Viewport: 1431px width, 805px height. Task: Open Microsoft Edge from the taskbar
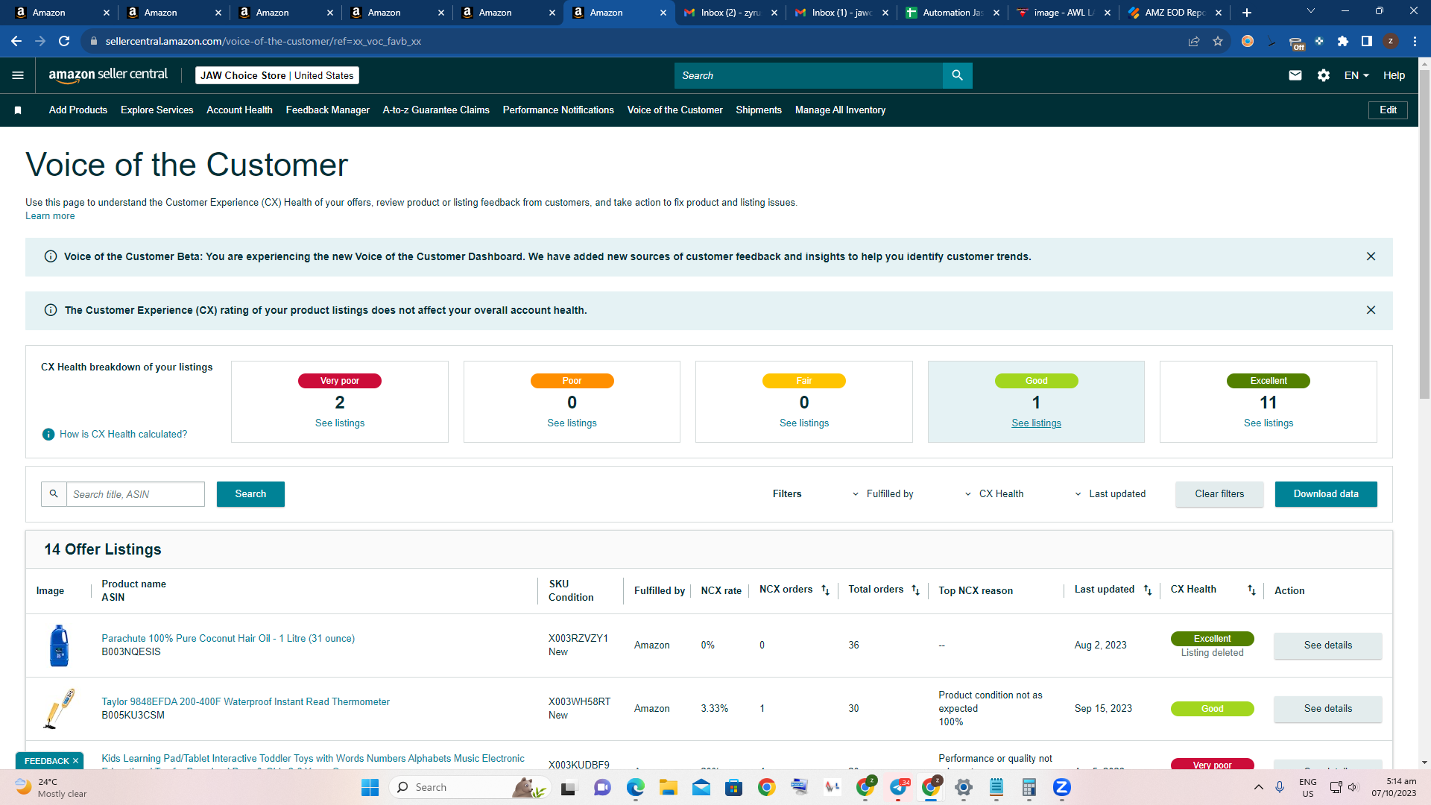(x=635, y=787)
